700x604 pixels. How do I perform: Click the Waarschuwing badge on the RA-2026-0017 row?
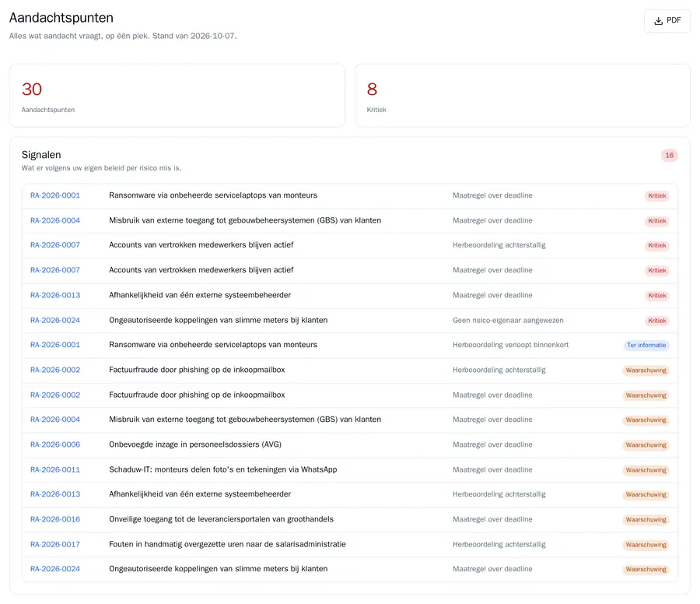click(646, 545)
